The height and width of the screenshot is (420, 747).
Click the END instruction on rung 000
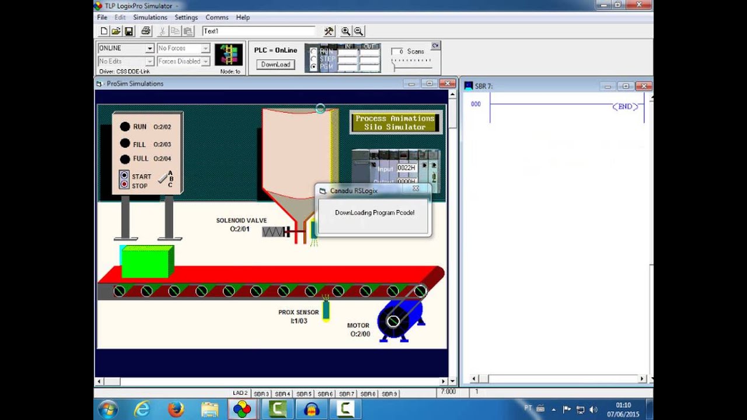point(625,106)
